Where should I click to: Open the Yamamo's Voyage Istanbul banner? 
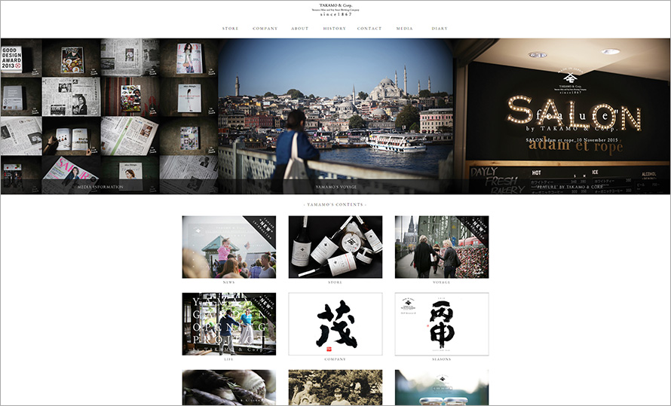point(336,116)
